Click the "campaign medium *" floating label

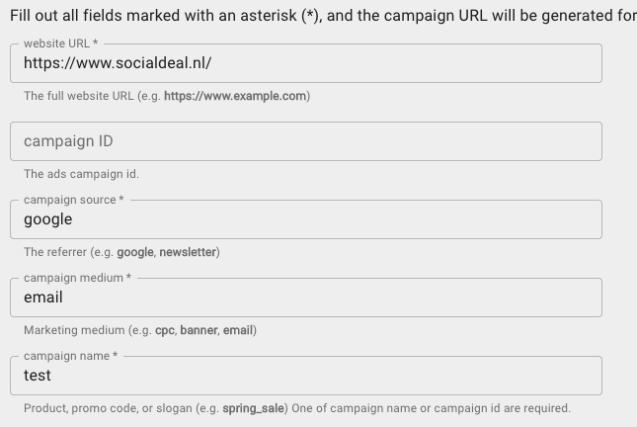point(77,279)
